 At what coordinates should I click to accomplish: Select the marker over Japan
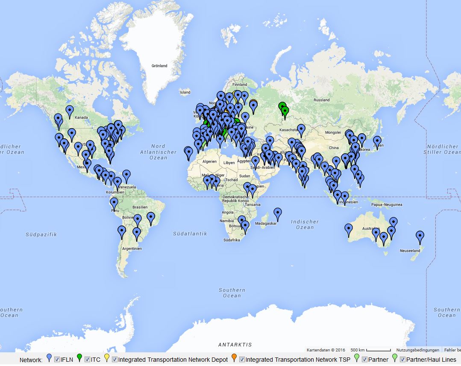pos(377,141)
